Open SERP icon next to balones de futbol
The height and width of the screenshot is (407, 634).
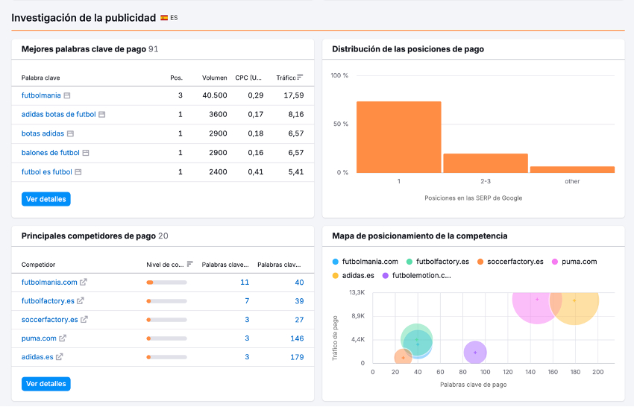coord(86,153)
